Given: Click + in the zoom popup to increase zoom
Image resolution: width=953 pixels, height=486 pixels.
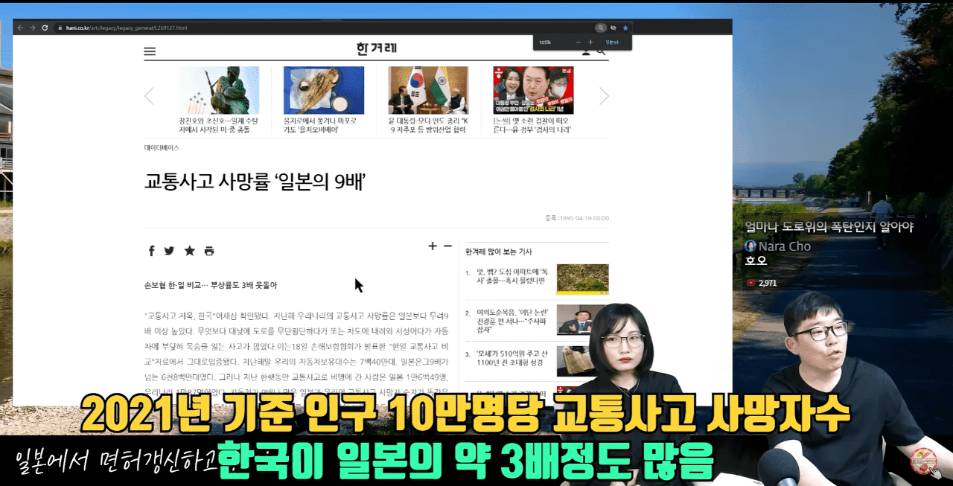Looking at the screenshot, I should [590, 42].
